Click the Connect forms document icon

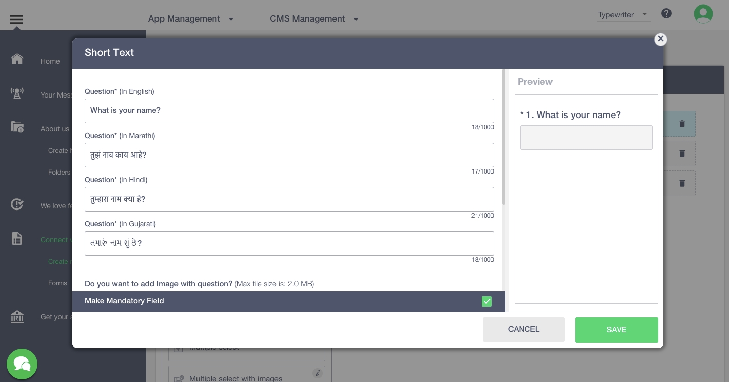pyautogui.click(x=17, y=238)
